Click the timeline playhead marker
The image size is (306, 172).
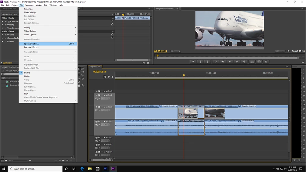tap(184, 75)
